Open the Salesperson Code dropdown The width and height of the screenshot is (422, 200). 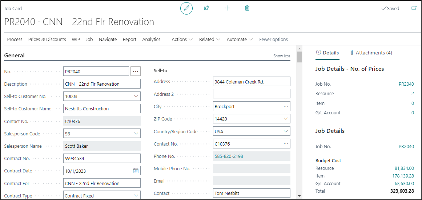[x=136, y=134]
